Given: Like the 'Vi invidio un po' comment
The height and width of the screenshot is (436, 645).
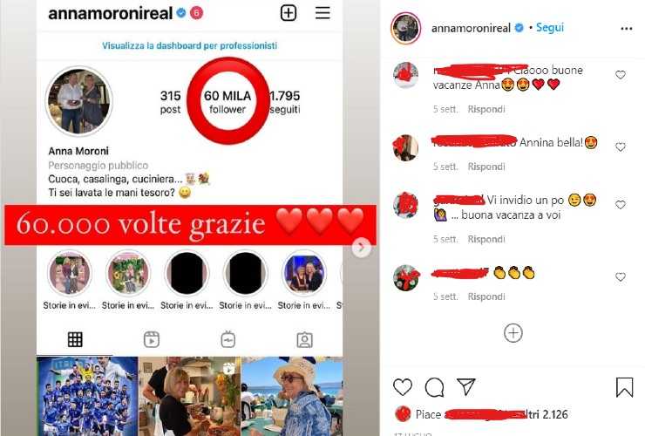Looking at the screenshot, I should (621, 205).
